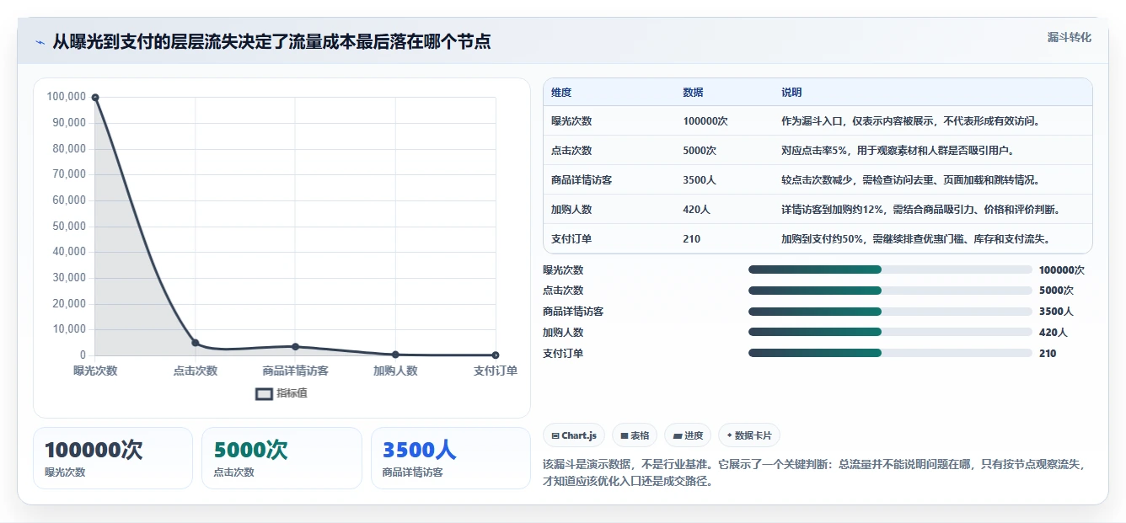Screen dimensions: 1126x523
Task: Click the description starting 作为漏斗入口
Action: coord(914,121)
